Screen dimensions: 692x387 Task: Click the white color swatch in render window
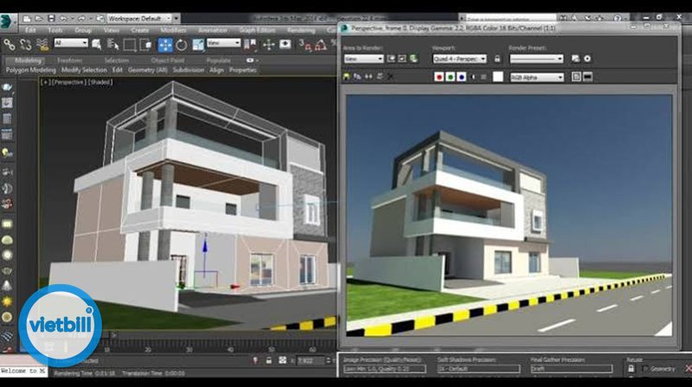pos(498,77)
